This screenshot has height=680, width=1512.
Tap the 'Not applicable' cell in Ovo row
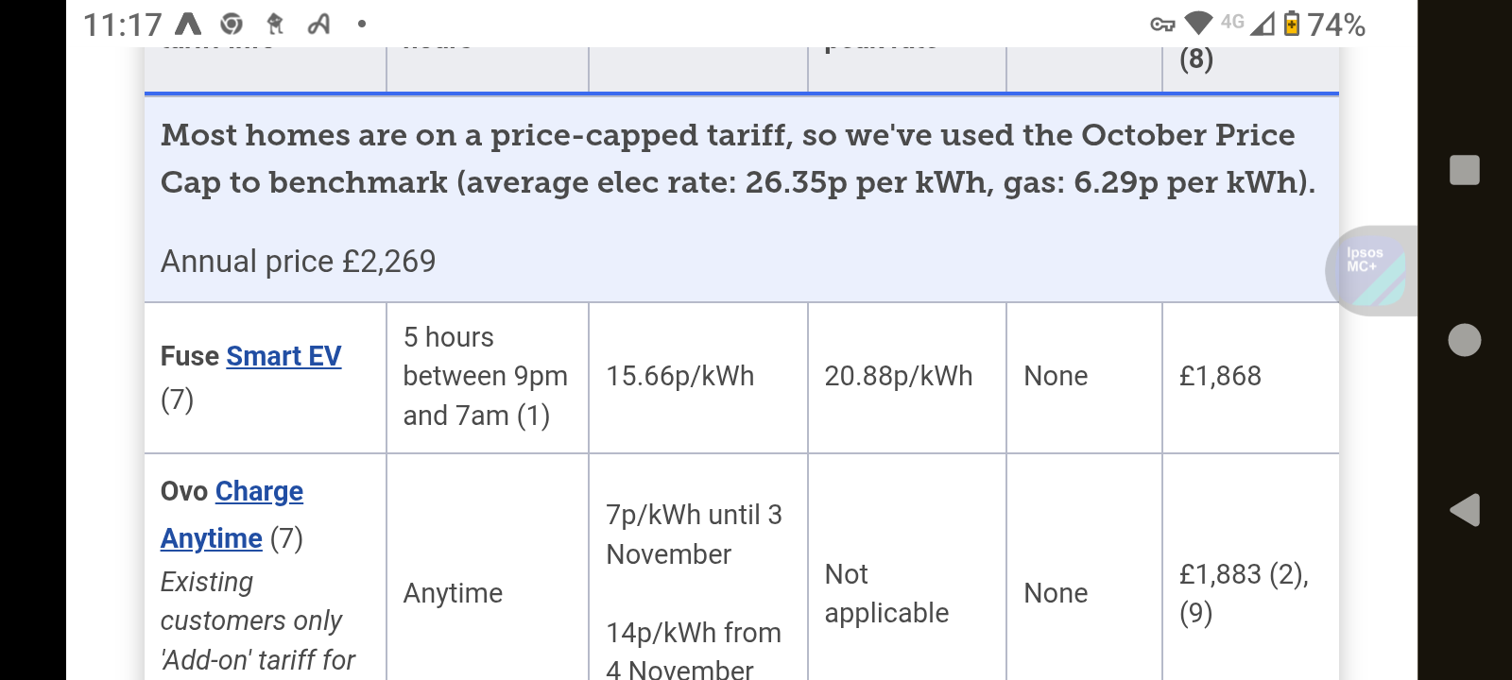pos(885,593)
